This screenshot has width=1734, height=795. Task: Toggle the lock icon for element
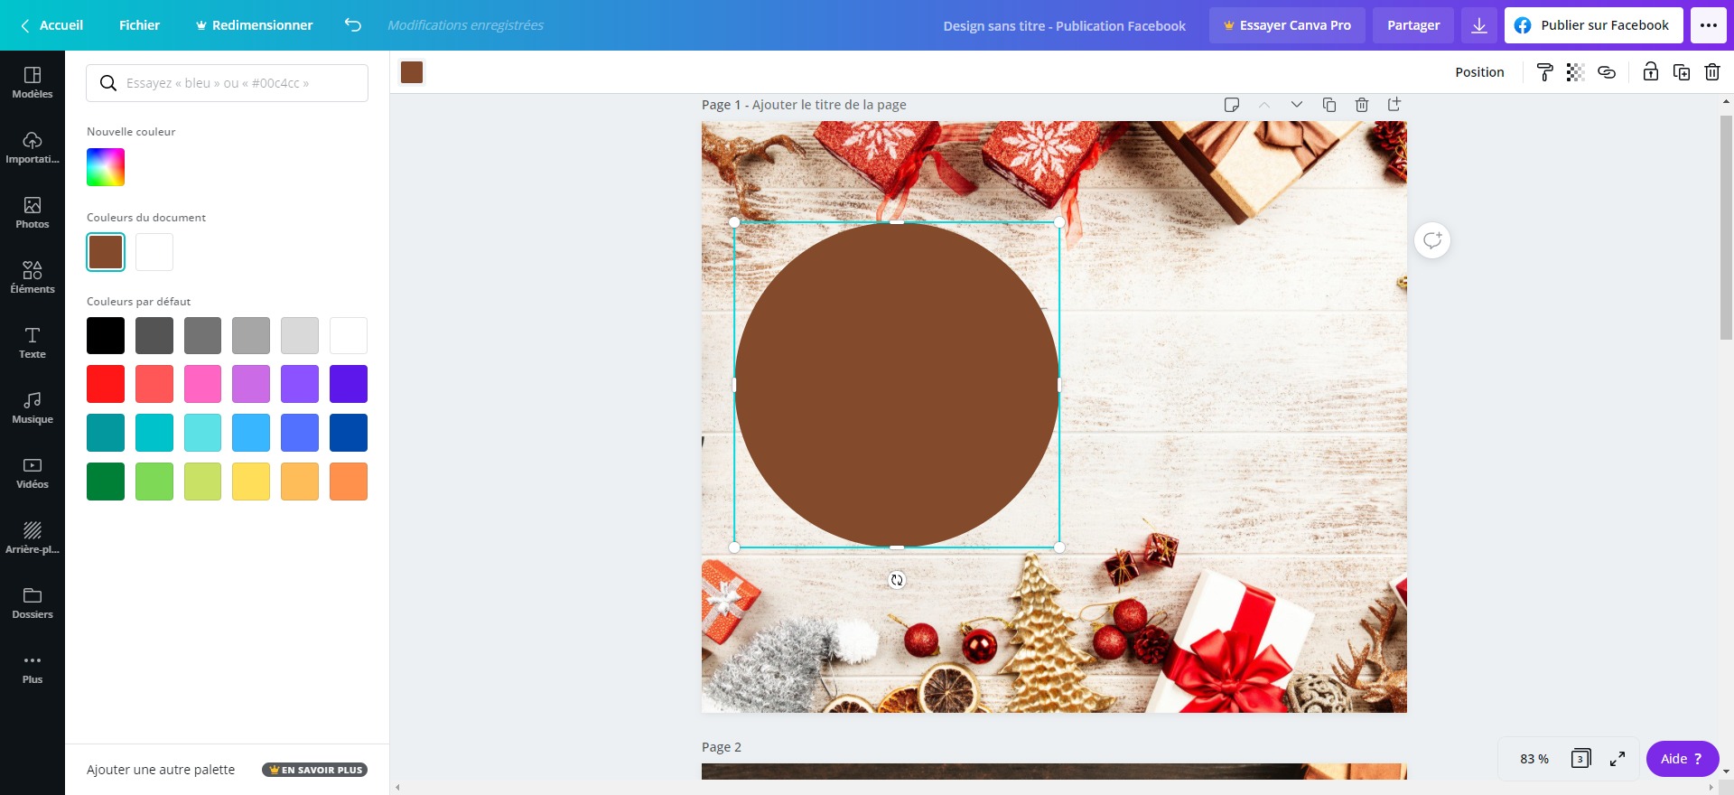pos(1650,72)
